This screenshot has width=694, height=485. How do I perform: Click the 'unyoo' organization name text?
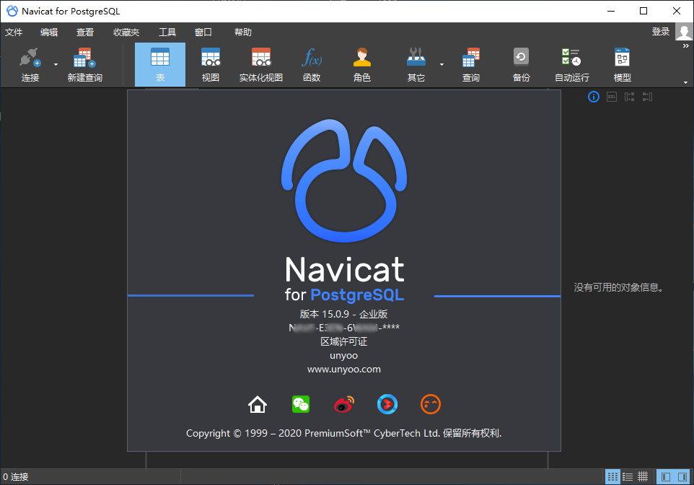coord(344,356)
